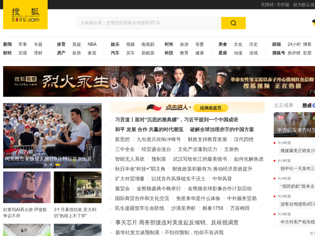Click the 经典版首页 button
315x236 pixels.
(210, 108)
